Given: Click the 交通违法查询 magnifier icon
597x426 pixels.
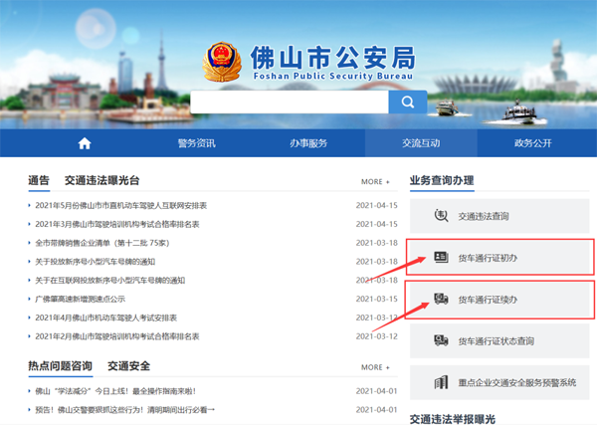Looking at the screenshot, I should pos(441,215).
